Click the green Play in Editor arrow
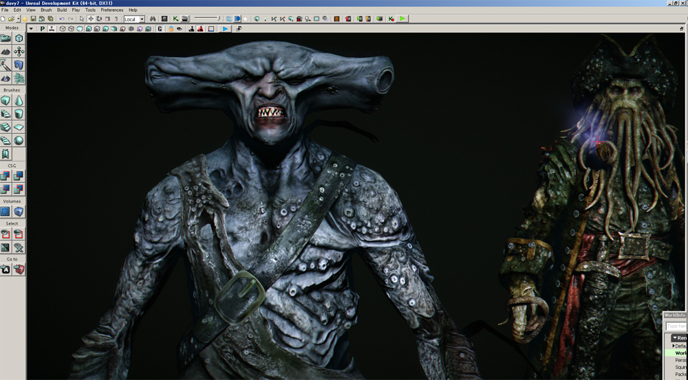Viewport: 688px width, 380px height. tap(402, 19)
